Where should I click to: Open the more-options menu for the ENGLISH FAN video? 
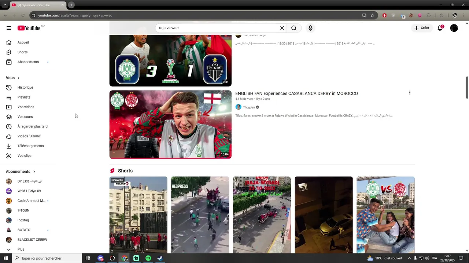pyautogui.click(x=410, y=93)
